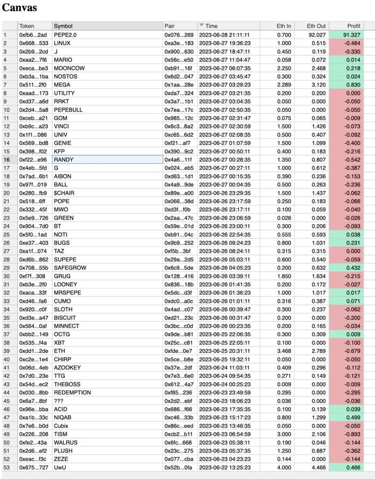The image size is (375, 479).
Task: Sort by the Profit column header
Action: pos(346,26)
